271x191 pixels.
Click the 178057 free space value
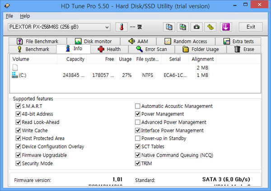[103, 75]
